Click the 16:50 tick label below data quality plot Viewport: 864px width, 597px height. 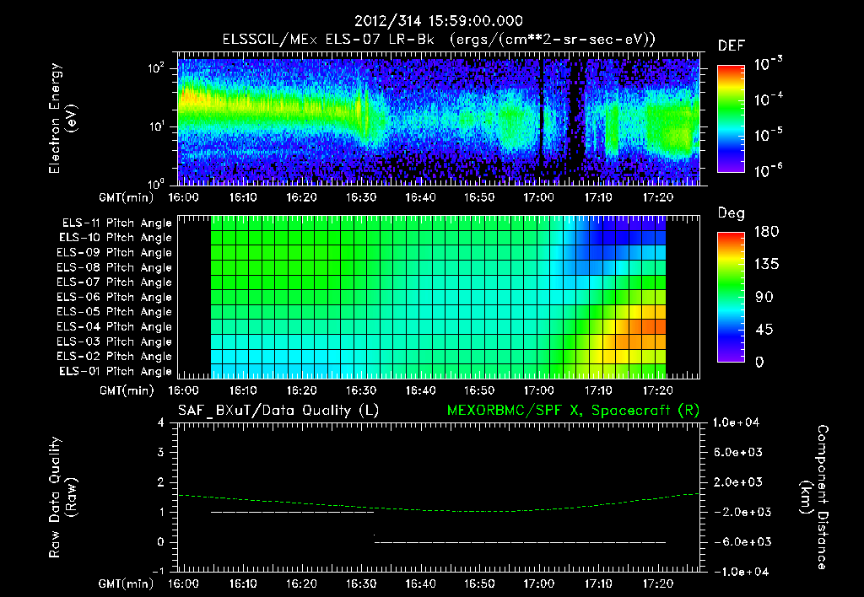point(479,584)
